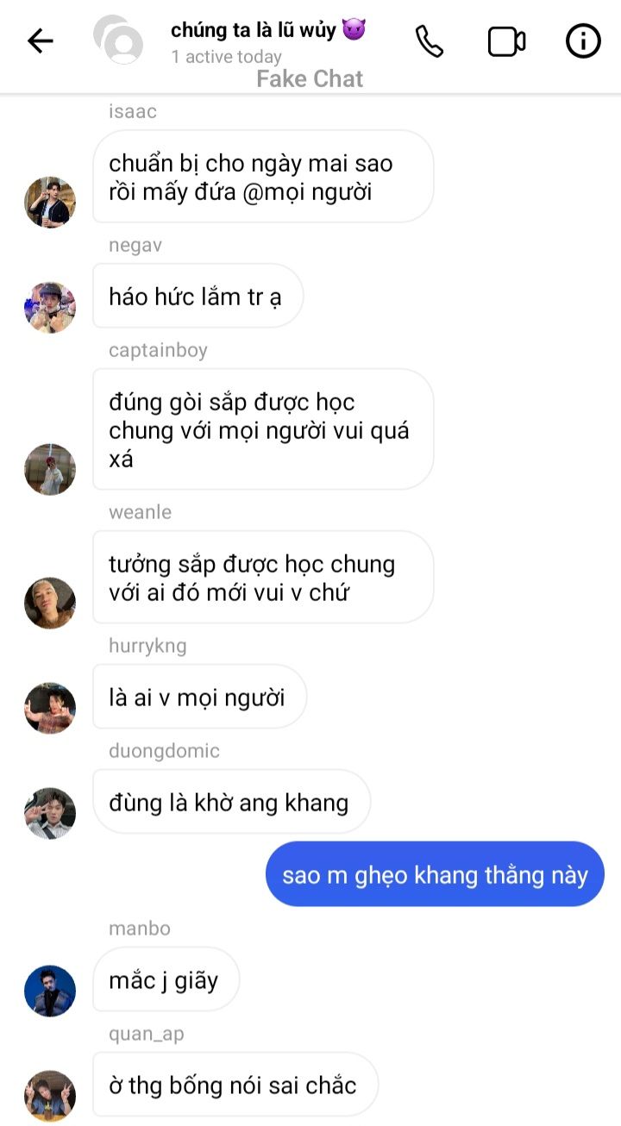The height and width of the screenshot is (1126, 621).
Task: Tap the "mắc j giãy" message bubble
Action: click(x=166, y=979)
